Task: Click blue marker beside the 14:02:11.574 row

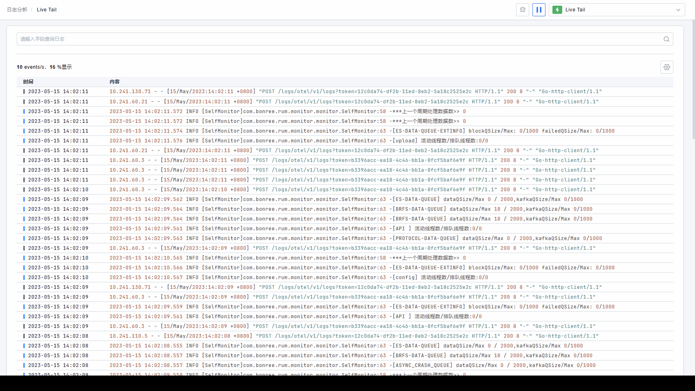Action: coord(24,131)
